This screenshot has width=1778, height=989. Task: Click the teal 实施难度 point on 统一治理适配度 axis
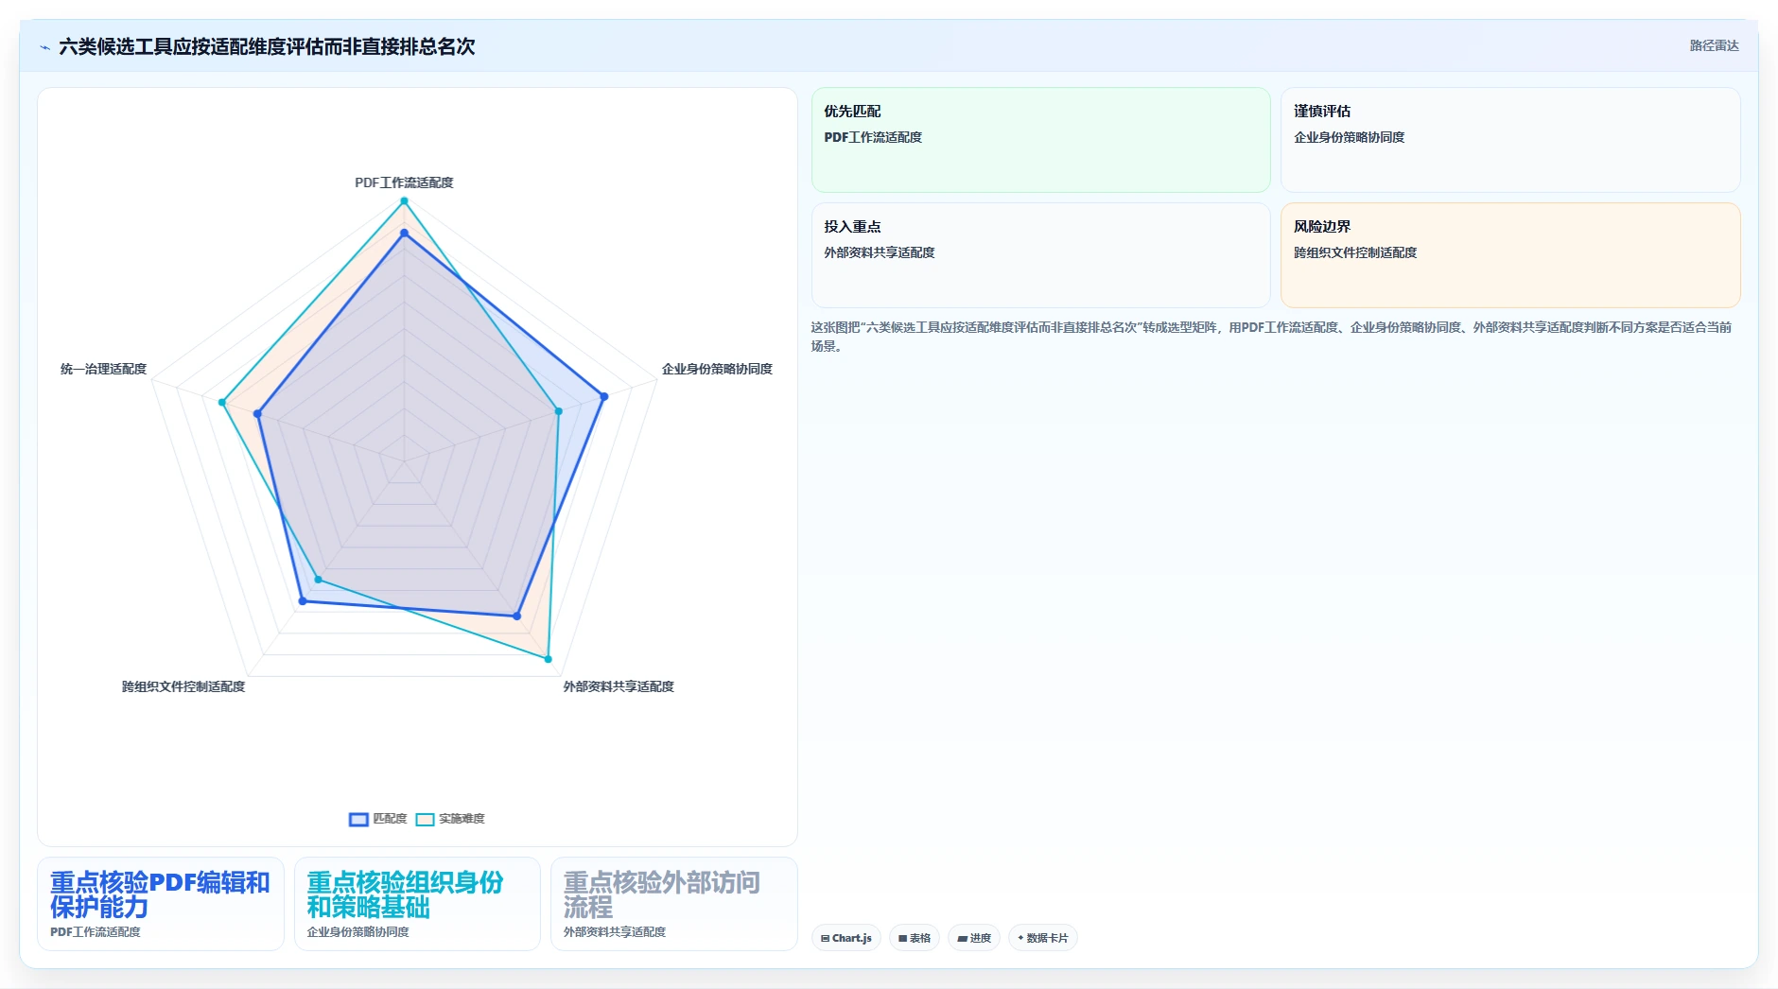click(x=222, y=403)
